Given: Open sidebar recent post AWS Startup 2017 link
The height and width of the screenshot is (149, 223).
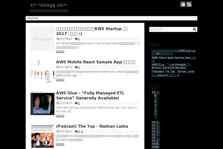Looking at the screenshot, I should pyautogui.click(x=173, y=52).
